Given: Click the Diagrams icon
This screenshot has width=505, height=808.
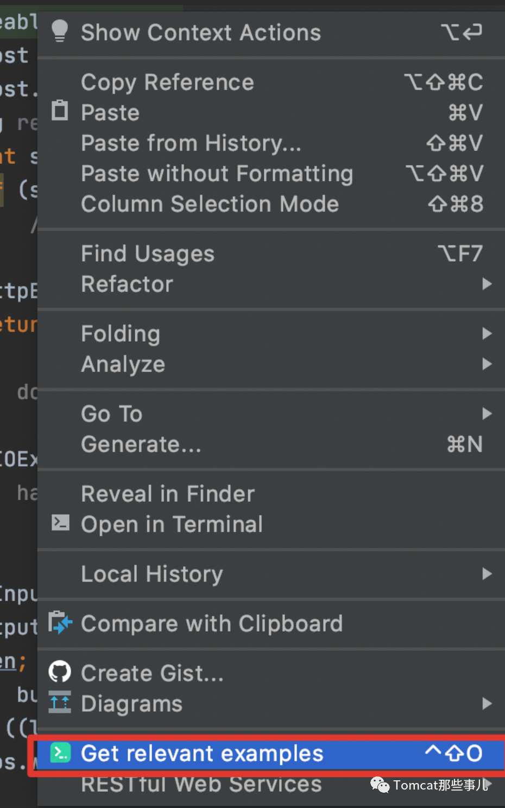Looking at the screenshot, I should 60,703.
